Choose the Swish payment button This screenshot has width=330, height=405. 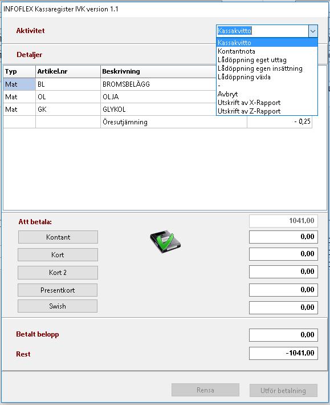tap(58, 306)
